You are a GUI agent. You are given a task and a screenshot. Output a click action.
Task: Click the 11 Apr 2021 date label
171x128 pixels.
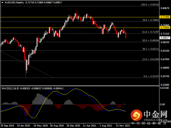click(90, 126)
